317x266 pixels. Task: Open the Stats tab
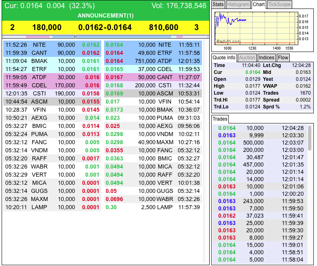pos(218,4)
